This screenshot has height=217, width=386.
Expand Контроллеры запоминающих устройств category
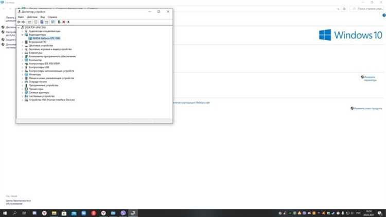click(x=23, y=71)
